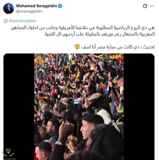Click the gold shield watermark logo

[x=9, y=152]
